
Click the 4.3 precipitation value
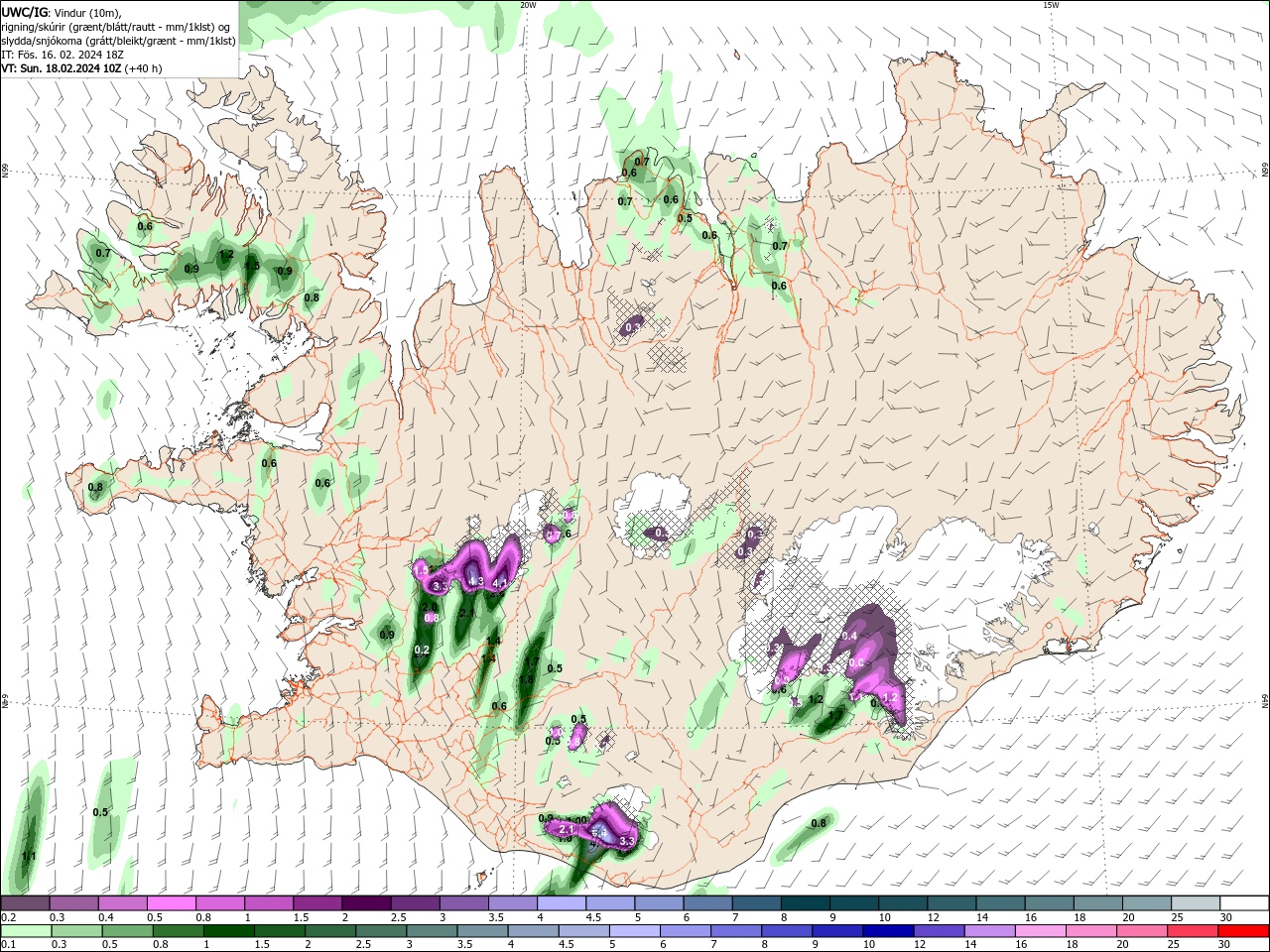pos(475,582)
